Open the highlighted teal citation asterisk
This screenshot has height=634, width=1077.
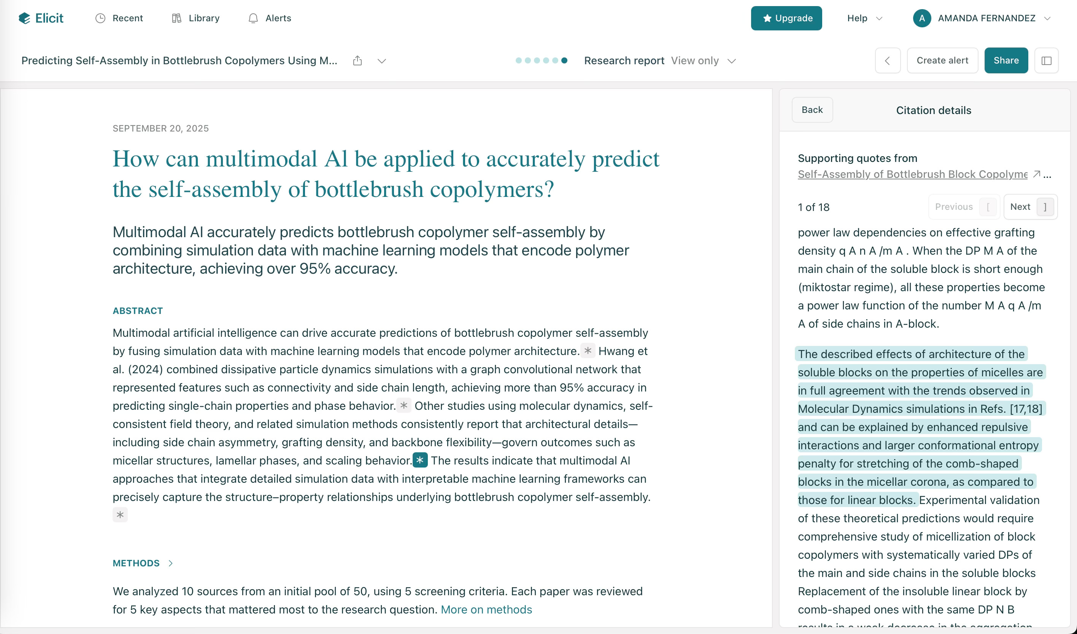point(420,460)
